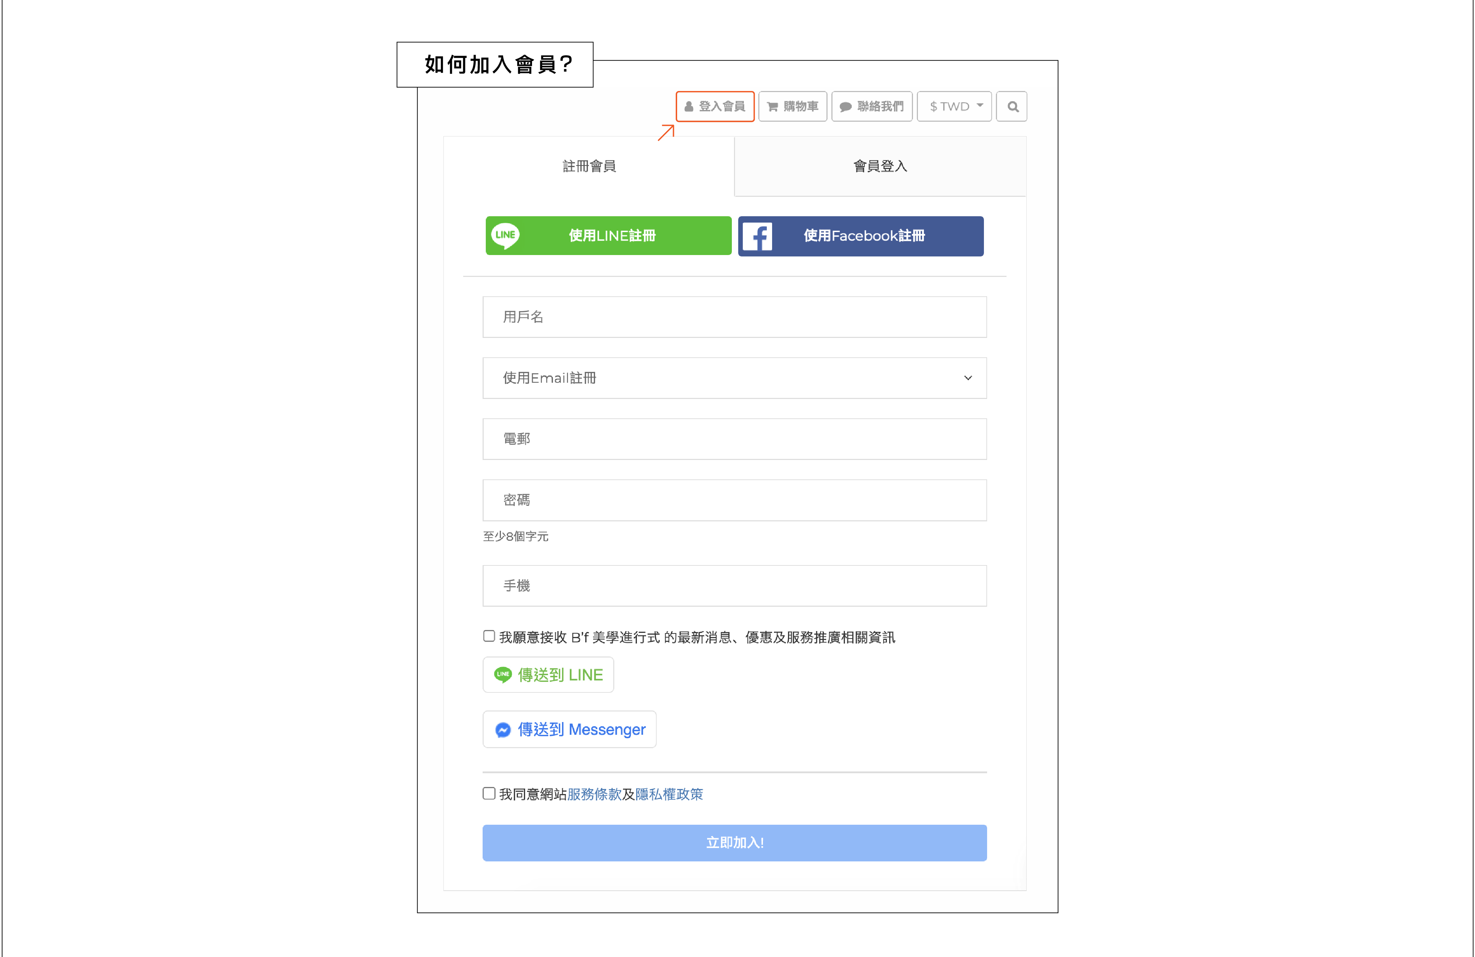Click the Messenger icon in 傳送到 Messenger

[503, 730]
